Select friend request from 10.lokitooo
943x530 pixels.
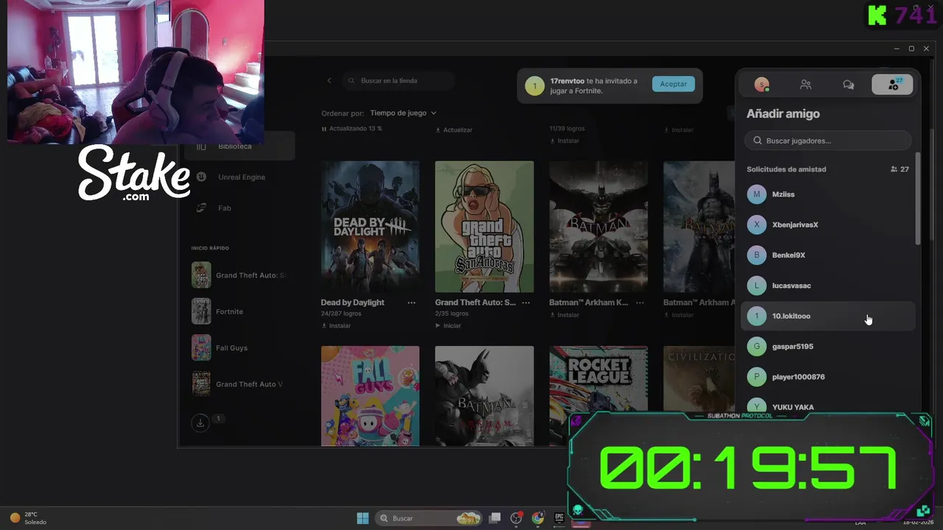(x=828, y=316)
